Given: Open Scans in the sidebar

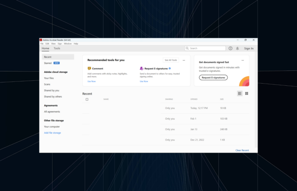Looking at the screenshot, I should (47, 84).
